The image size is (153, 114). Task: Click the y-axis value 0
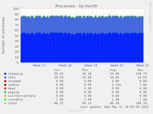[18, 62]
